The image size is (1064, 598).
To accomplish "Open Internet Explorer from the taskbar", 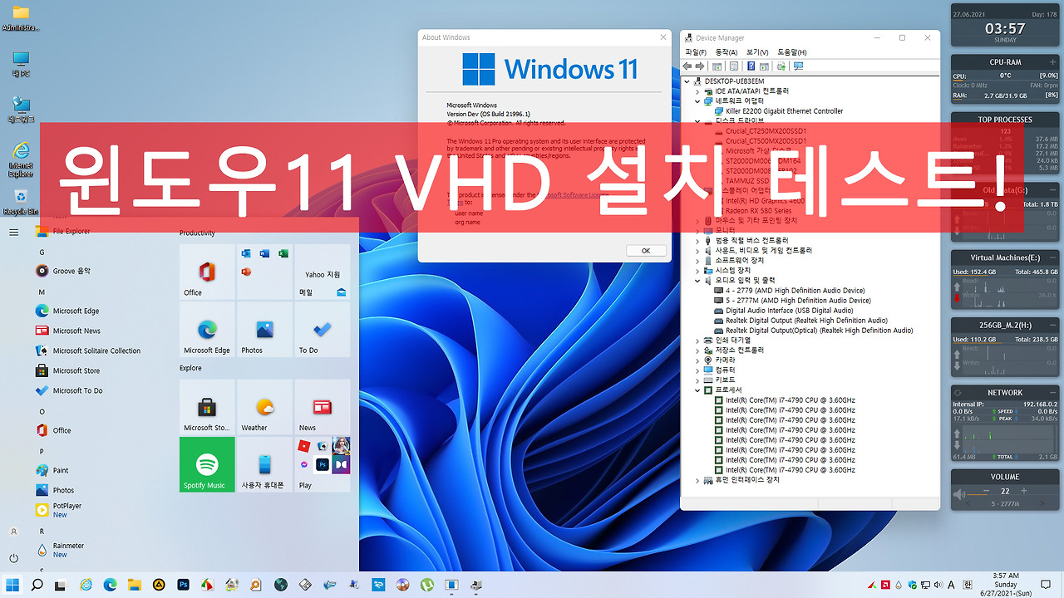I will pyautogui.click(x=86, y=585).
